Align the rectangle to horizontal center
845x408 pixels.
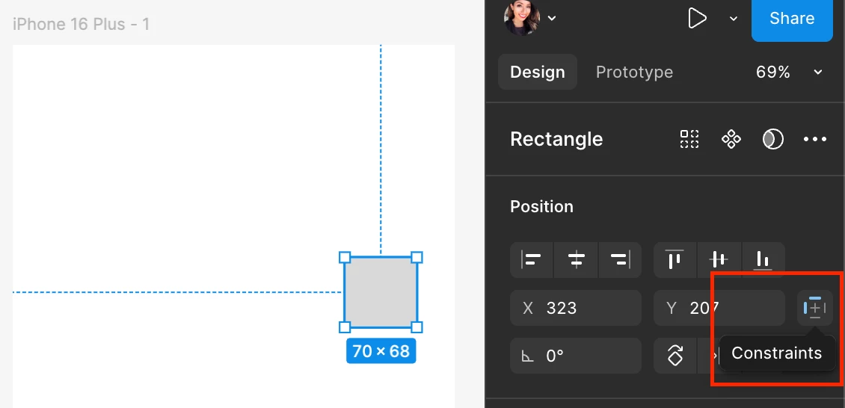[576, 260]
